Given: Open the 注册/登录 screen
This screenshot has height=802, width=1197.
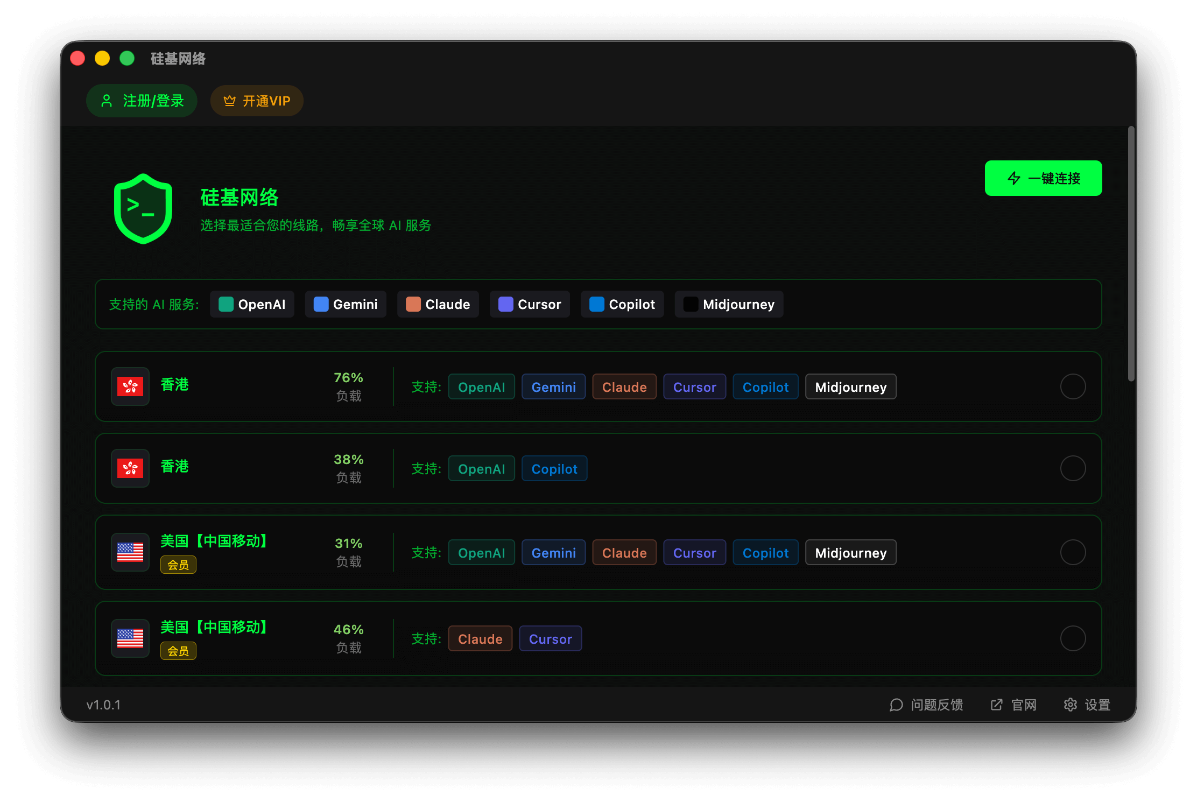Looking at the screenshot, I should [142, 101].
